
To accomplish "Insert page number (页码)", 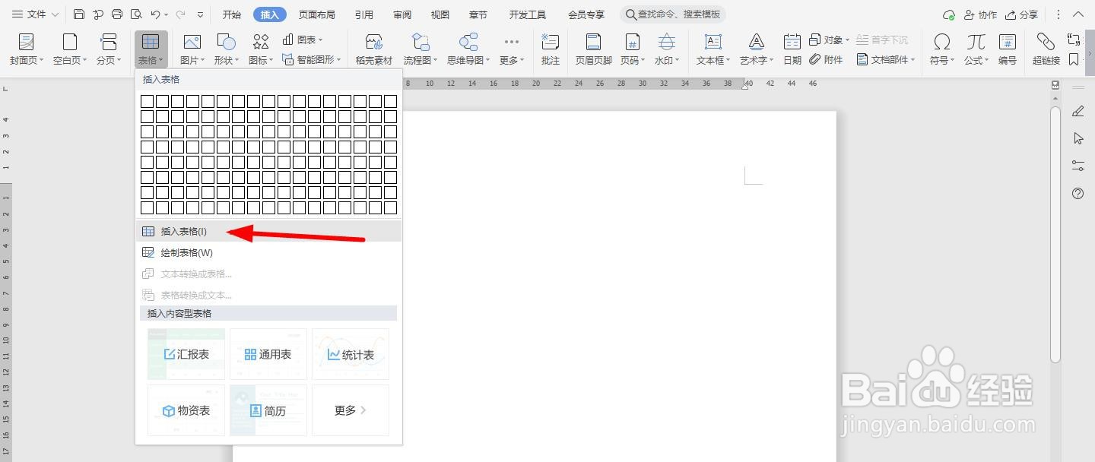I will coord(633,49).
